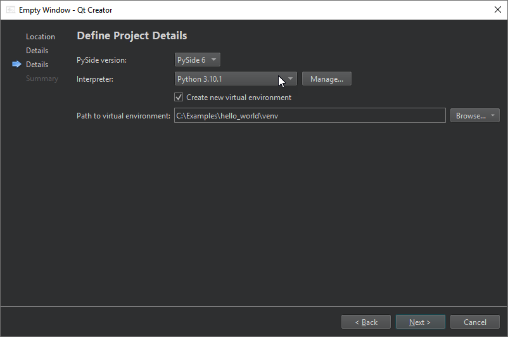Screen dimensions: 508x337
Task: Select the Location step in wizard sidebar
Action: pos(41,37)
